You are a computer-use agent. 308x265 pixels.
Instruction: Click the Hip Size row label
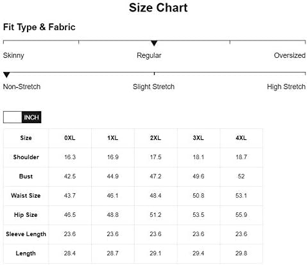click(26, 215)
